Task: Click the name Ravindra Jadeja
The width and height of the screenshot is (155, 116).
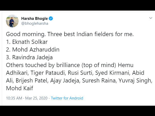Action: pyautogui.click(x=32, y=57)
